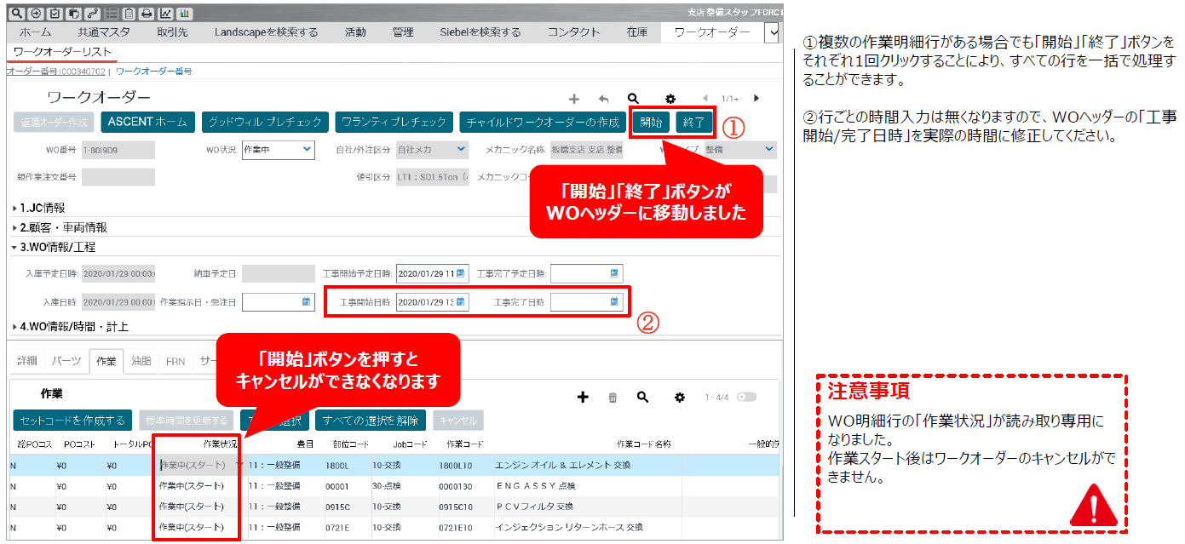Click the search magnifier icon in top toolbar
Image resolution: width=1185 pixels, height=544 pixels.
point(16,14)
